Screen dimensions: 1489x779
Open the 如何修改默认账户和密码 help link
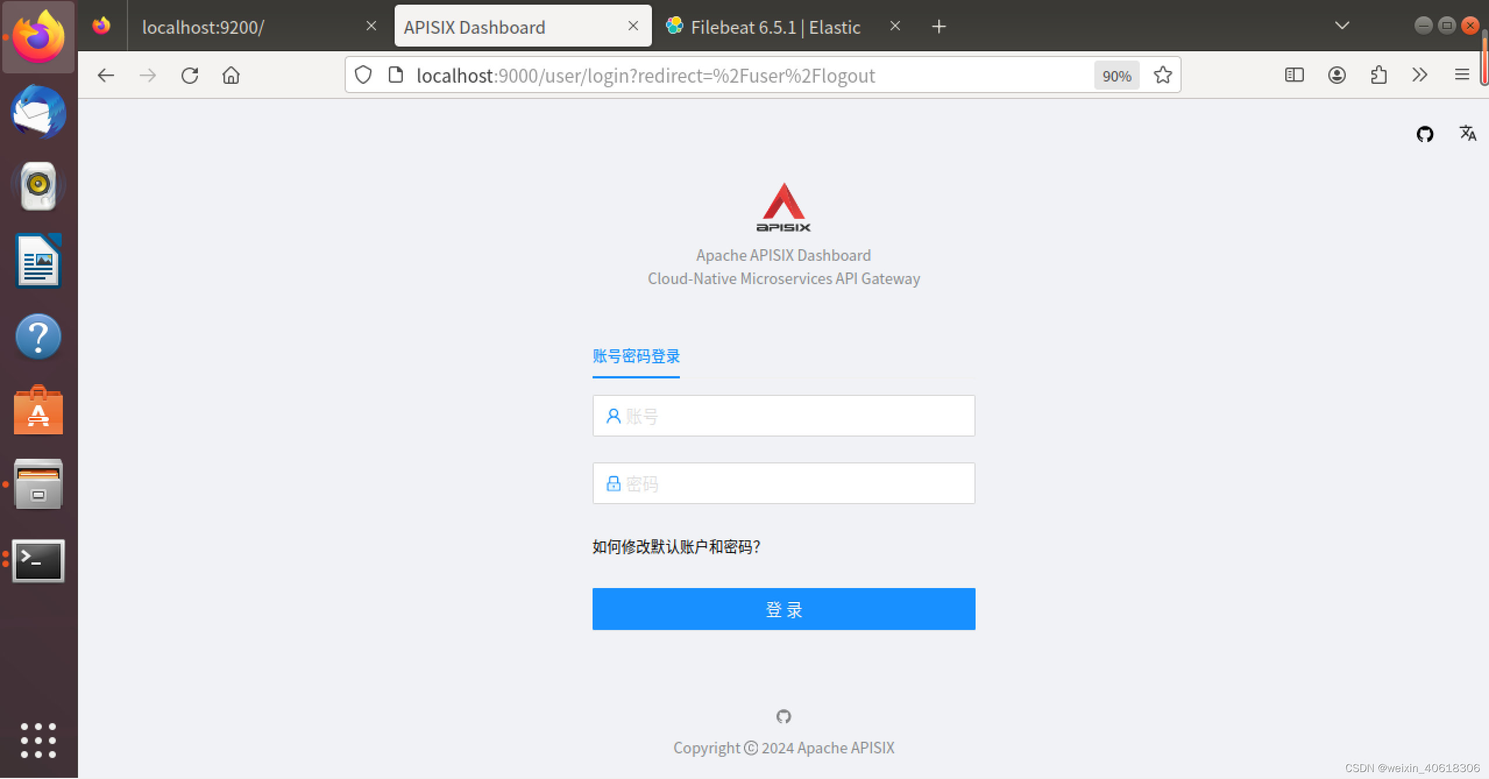click(x=675, y=547)
